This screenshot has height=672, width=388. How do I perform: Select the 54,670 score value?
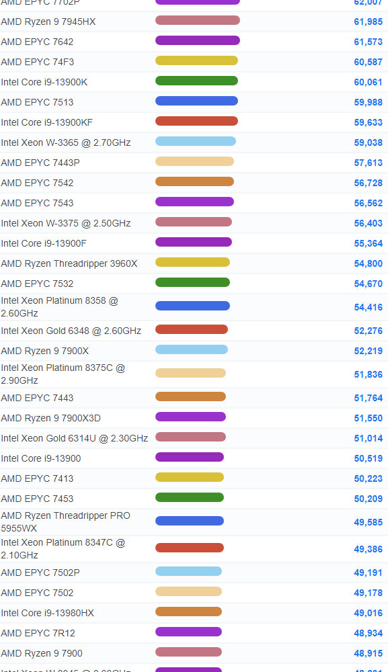click(x=368, y=284)
